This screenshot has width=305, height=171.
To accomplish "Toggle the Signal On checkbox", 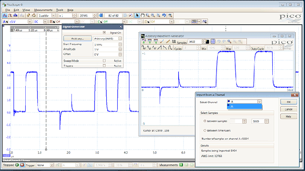I will pos(104,33).
